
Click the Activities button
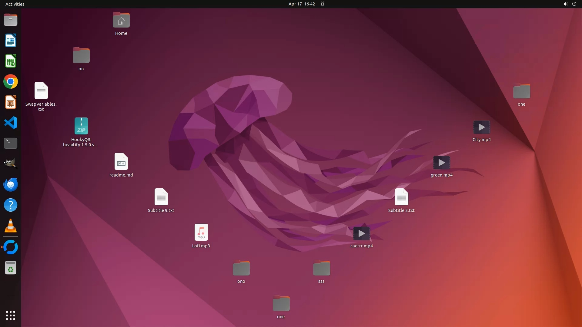coord(15,4)
